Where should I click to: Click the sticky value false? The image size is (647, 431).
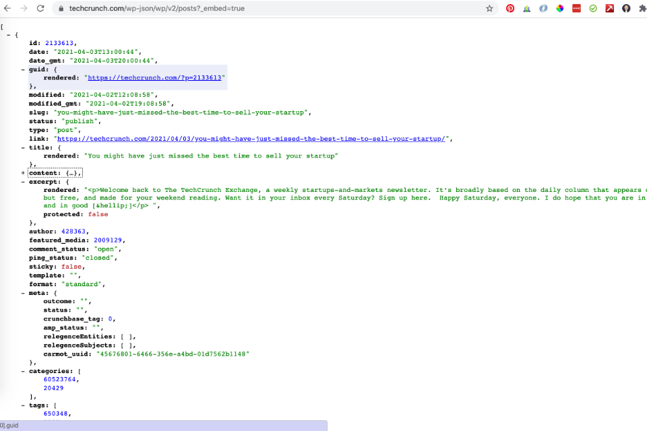coord(71,267)
